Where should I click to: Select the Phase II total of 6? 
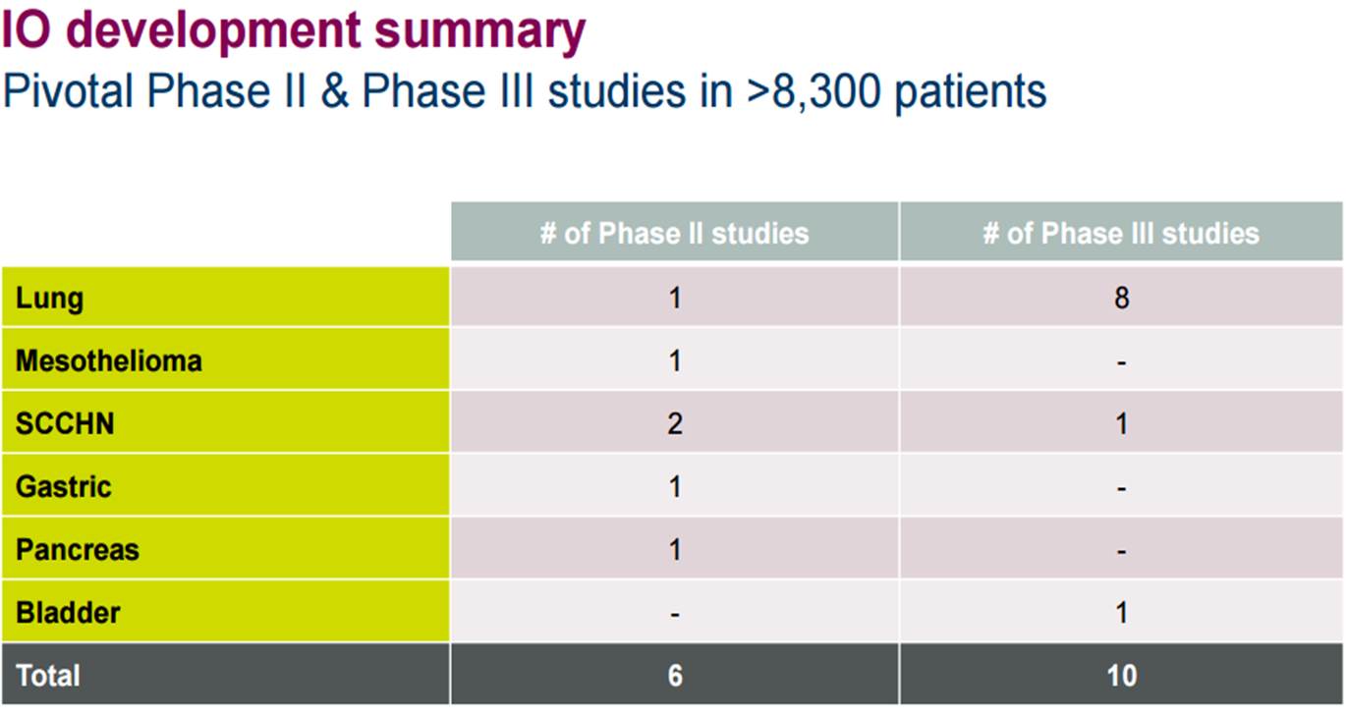coord(674,675)
